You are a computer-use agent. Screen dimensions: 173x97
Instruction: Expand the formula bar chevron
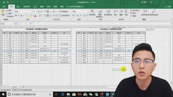(171, 24)
